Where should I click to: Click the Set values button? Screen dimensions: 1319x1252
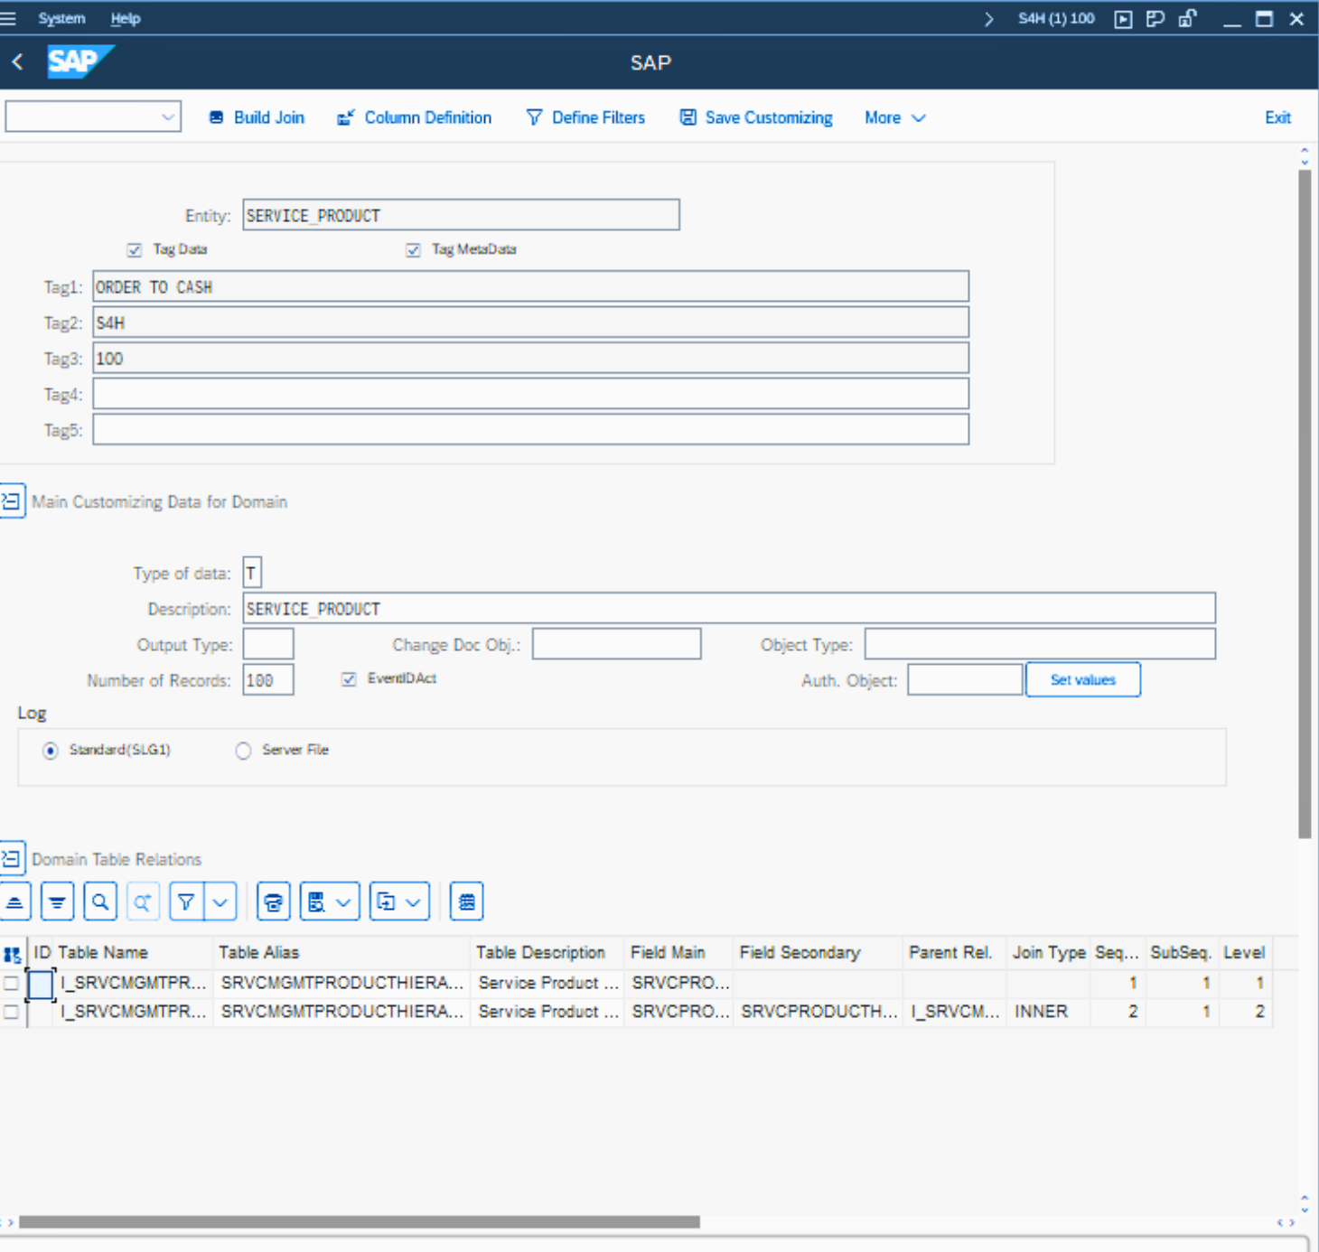[1082, 680]
